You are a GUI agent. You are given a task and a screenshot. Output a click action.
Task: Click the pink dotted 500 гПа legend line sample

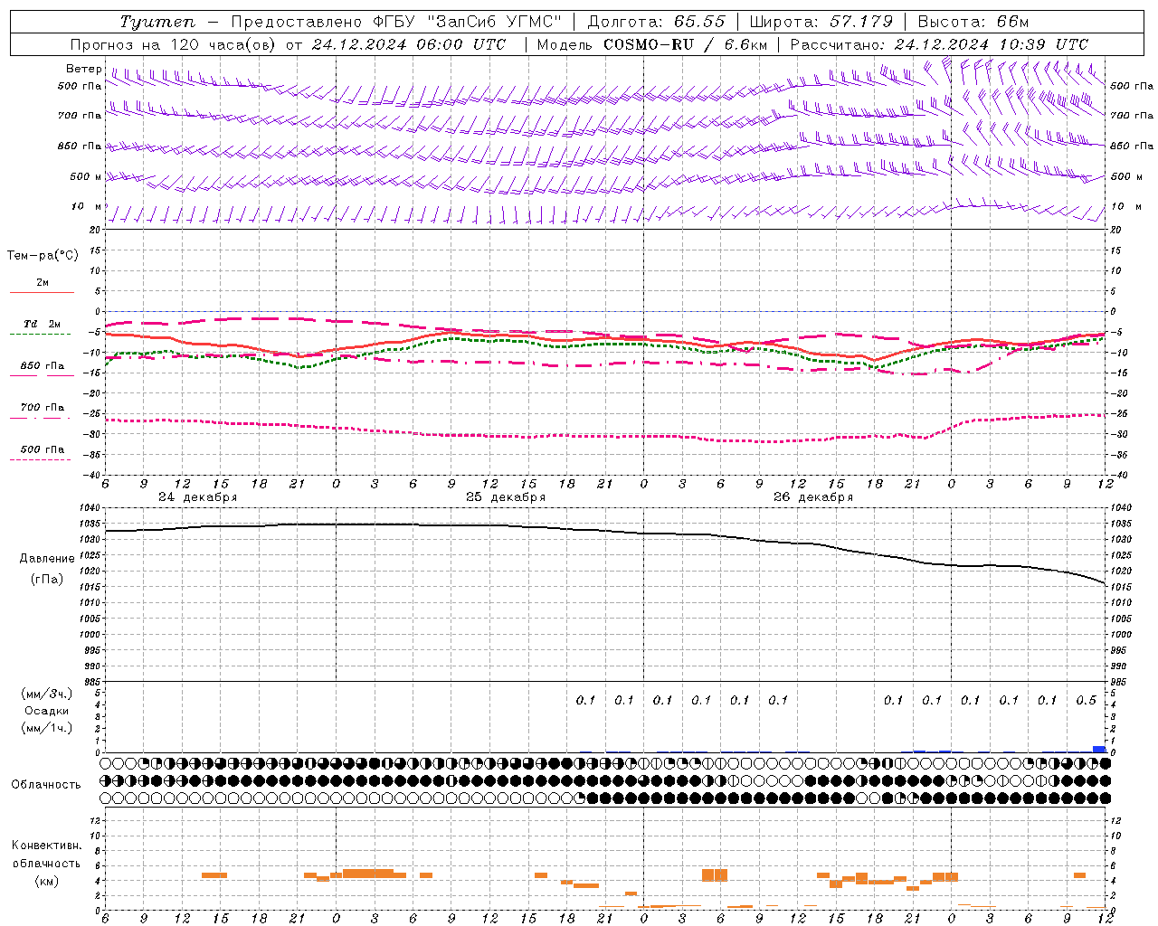41,459
